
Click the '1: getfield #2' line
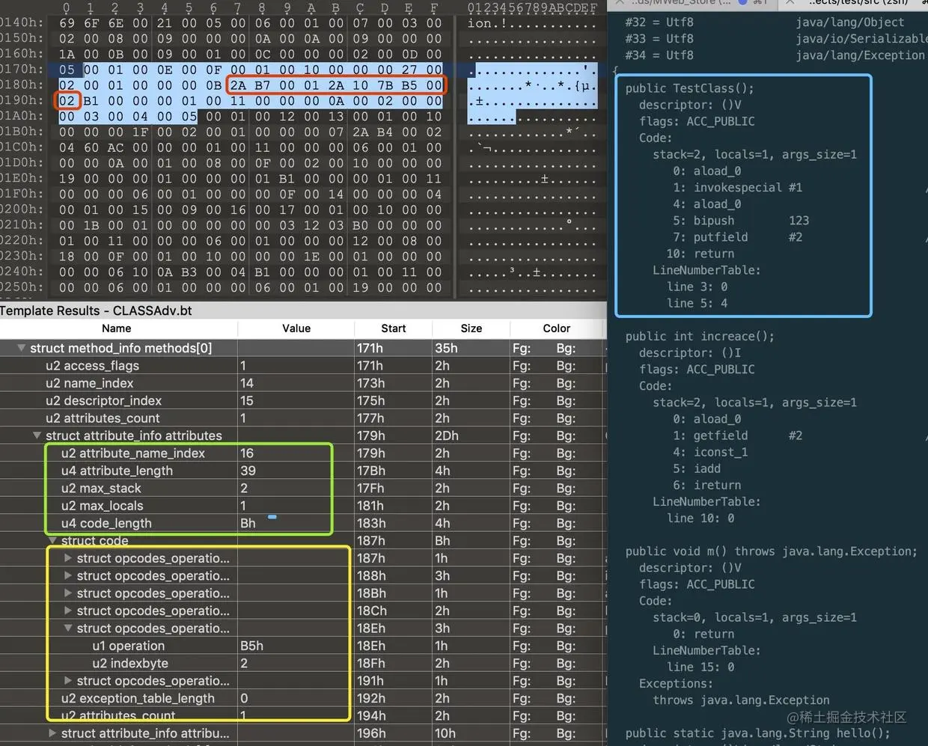pos(737,435)
